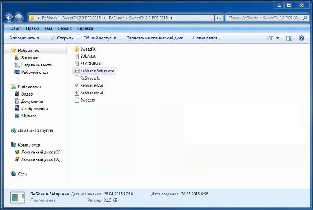Open the Справка menu
Viewport: 313px width, 210px height.
click(x=85, y=28)
